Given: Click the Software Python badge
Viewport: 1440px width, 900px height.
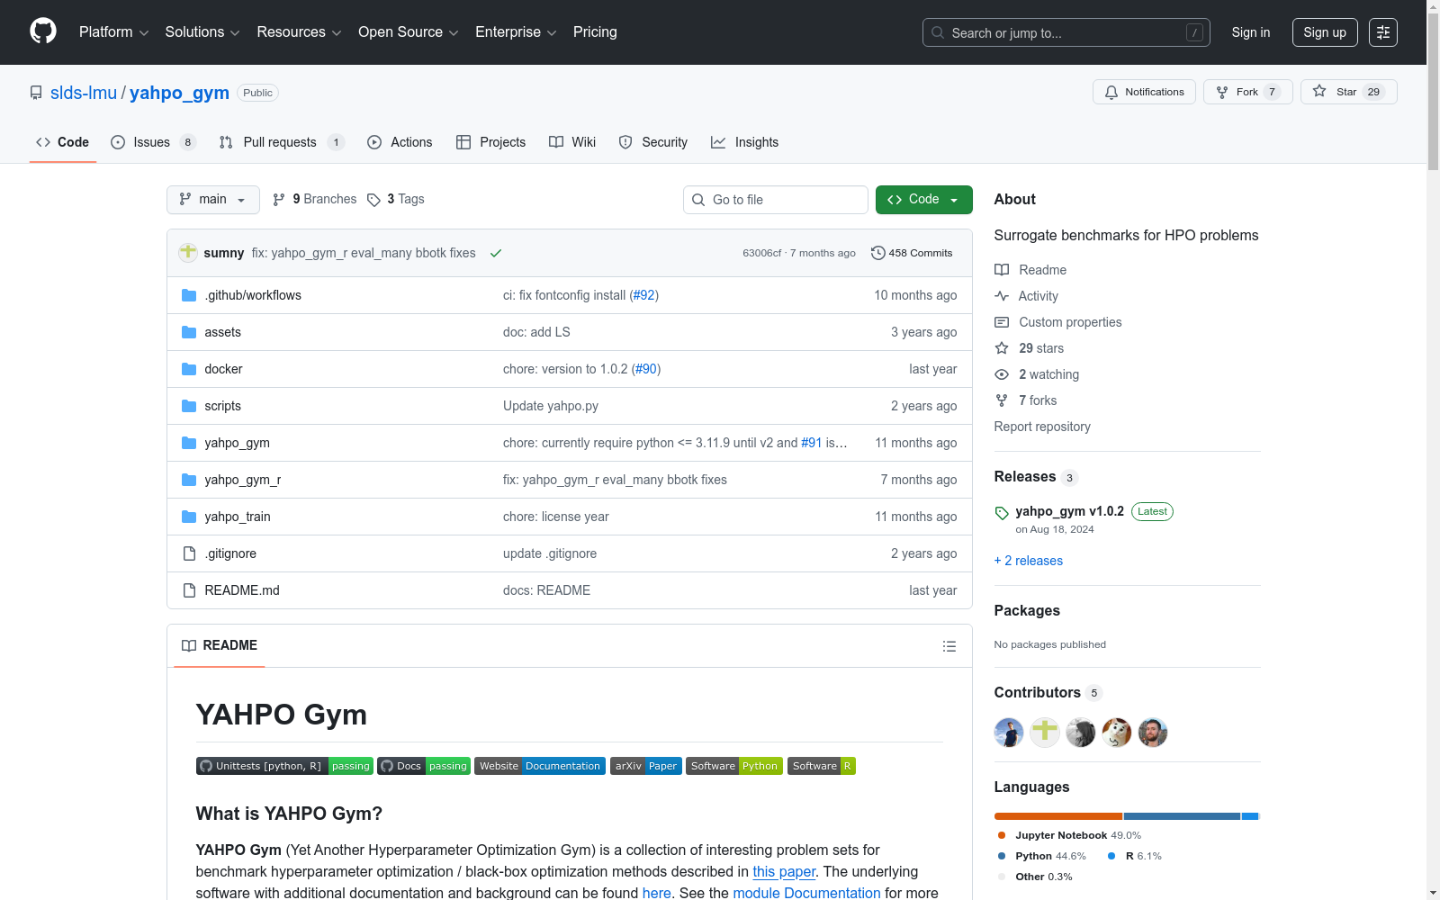Looking at the screenshot, I should tap(734, 766).
